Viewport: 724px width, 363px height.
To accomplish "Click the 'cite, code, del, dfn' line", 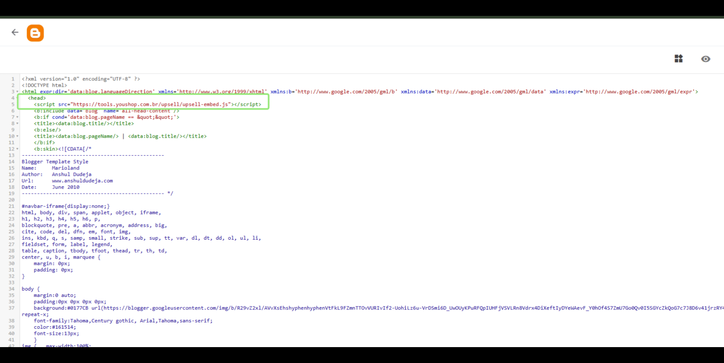I will 76,232.
